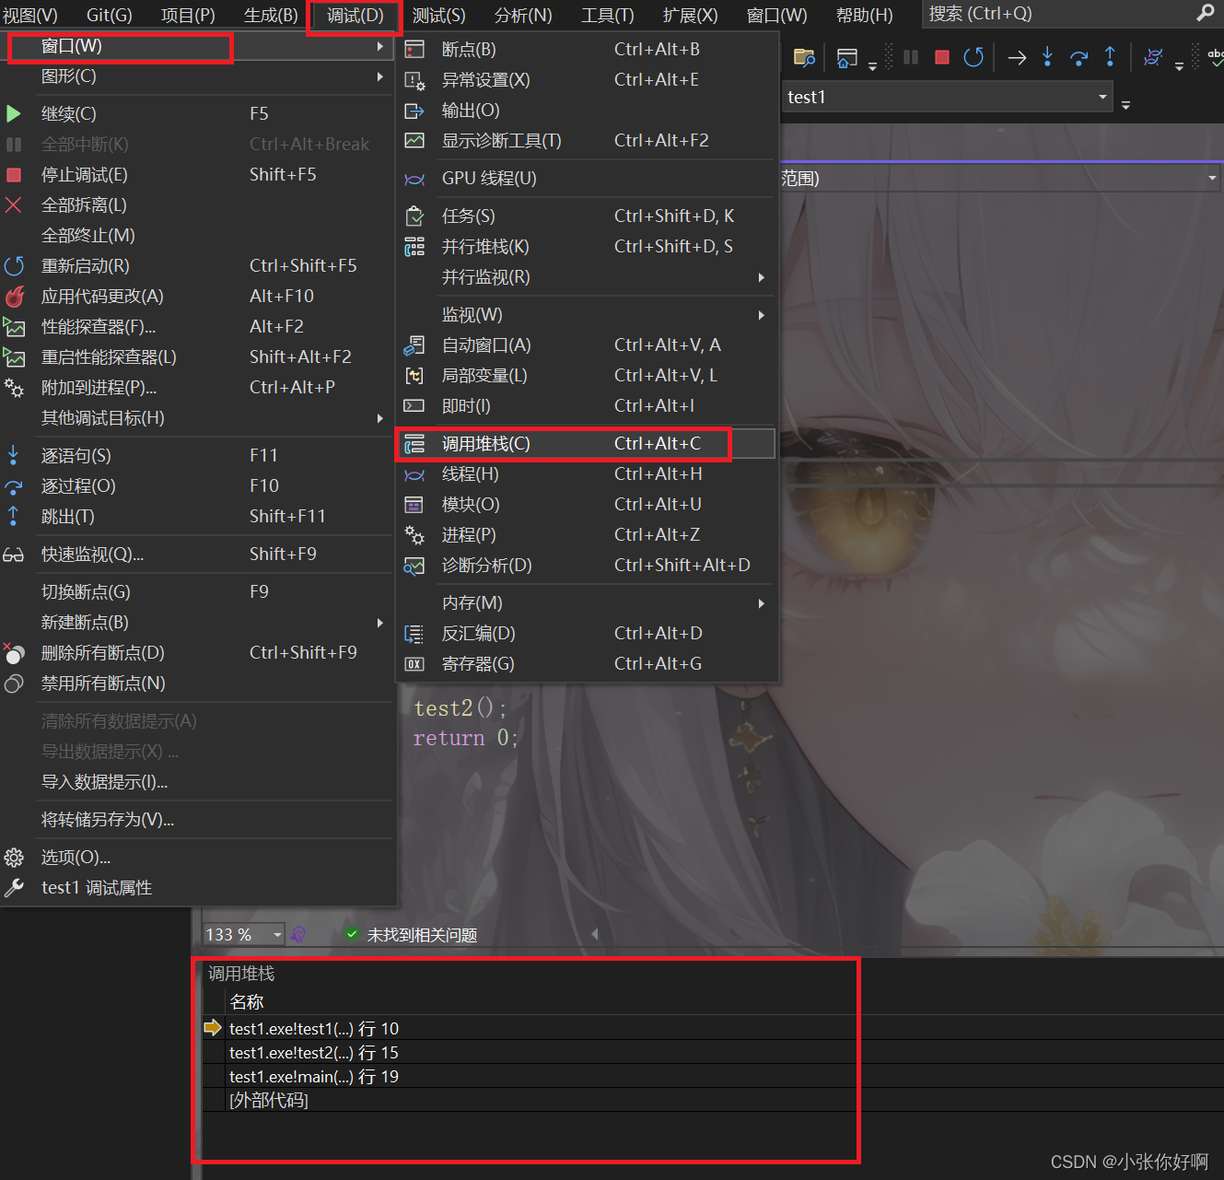Screen dimensions: 1224x1180
Task: Click the 未找到相关问题 status indicator
Action: pos(412,935)
